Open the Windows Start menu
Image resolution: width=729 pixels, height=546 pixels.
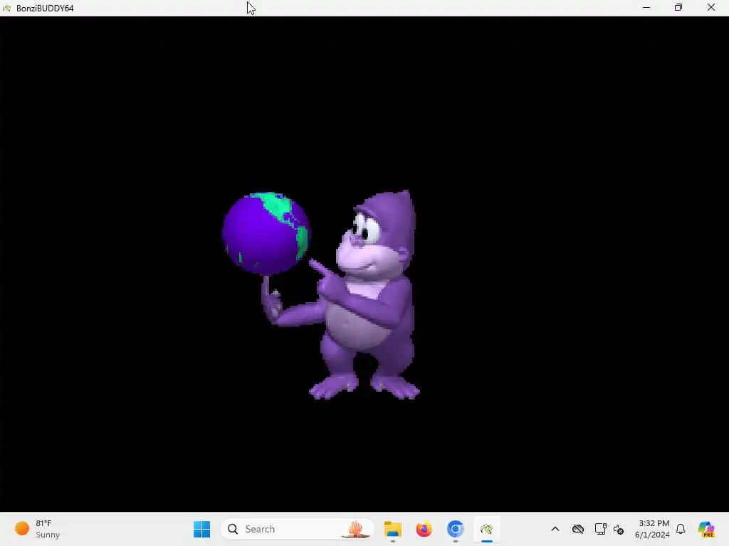(x=201, y=529)
